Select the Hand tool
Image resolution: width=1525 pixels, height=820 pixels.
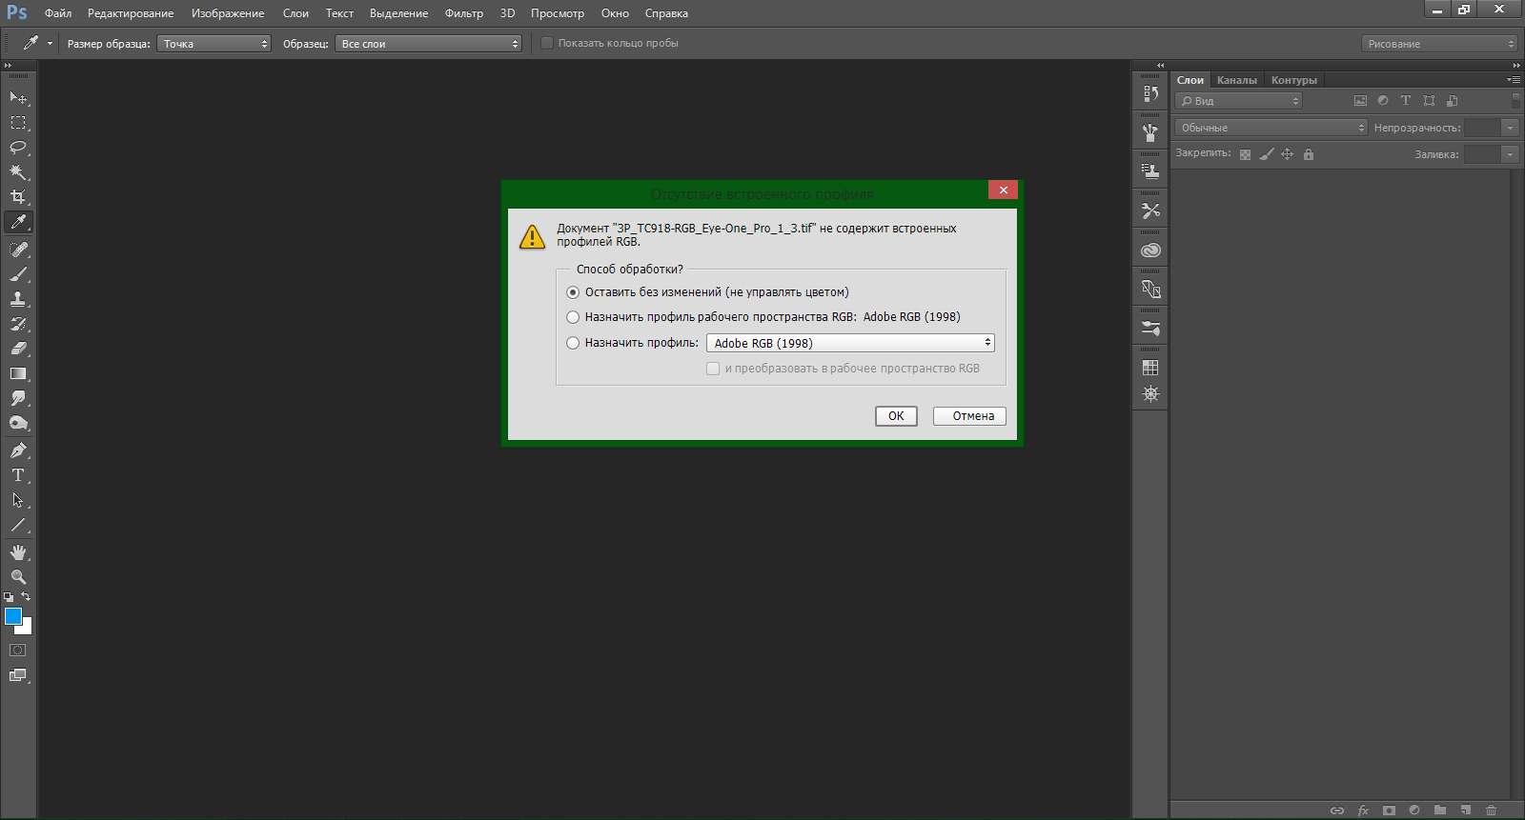(x=18, y=552)
